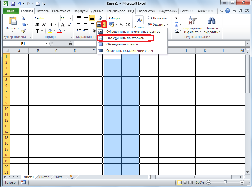The height and width of the screenshot is (187, 252).
Task: Click the Вставить paste button
Action: (x=12, y=24)
